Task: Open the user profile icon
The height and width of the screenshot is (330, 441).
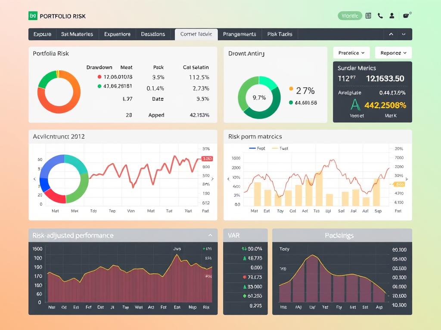Action: click(x=392, y=16)
